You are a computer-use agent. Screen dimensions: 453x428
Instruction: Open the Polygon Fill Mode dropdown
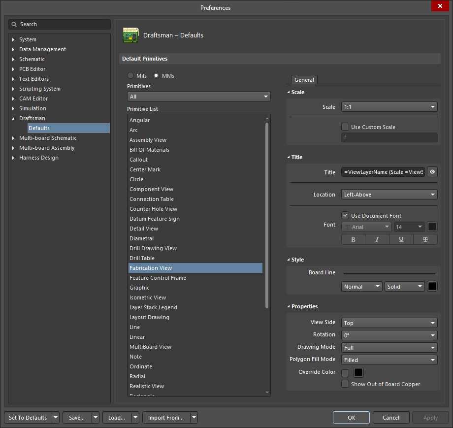[389, 360]
